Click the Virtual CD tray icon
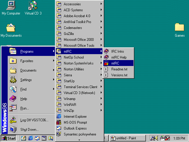 click(163, 138)
